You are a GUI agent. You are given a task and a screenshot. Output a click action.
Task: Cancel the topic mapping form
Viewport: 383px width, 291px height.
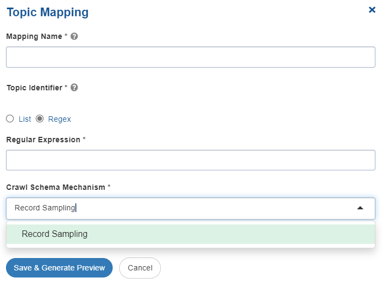click(140, 268)
